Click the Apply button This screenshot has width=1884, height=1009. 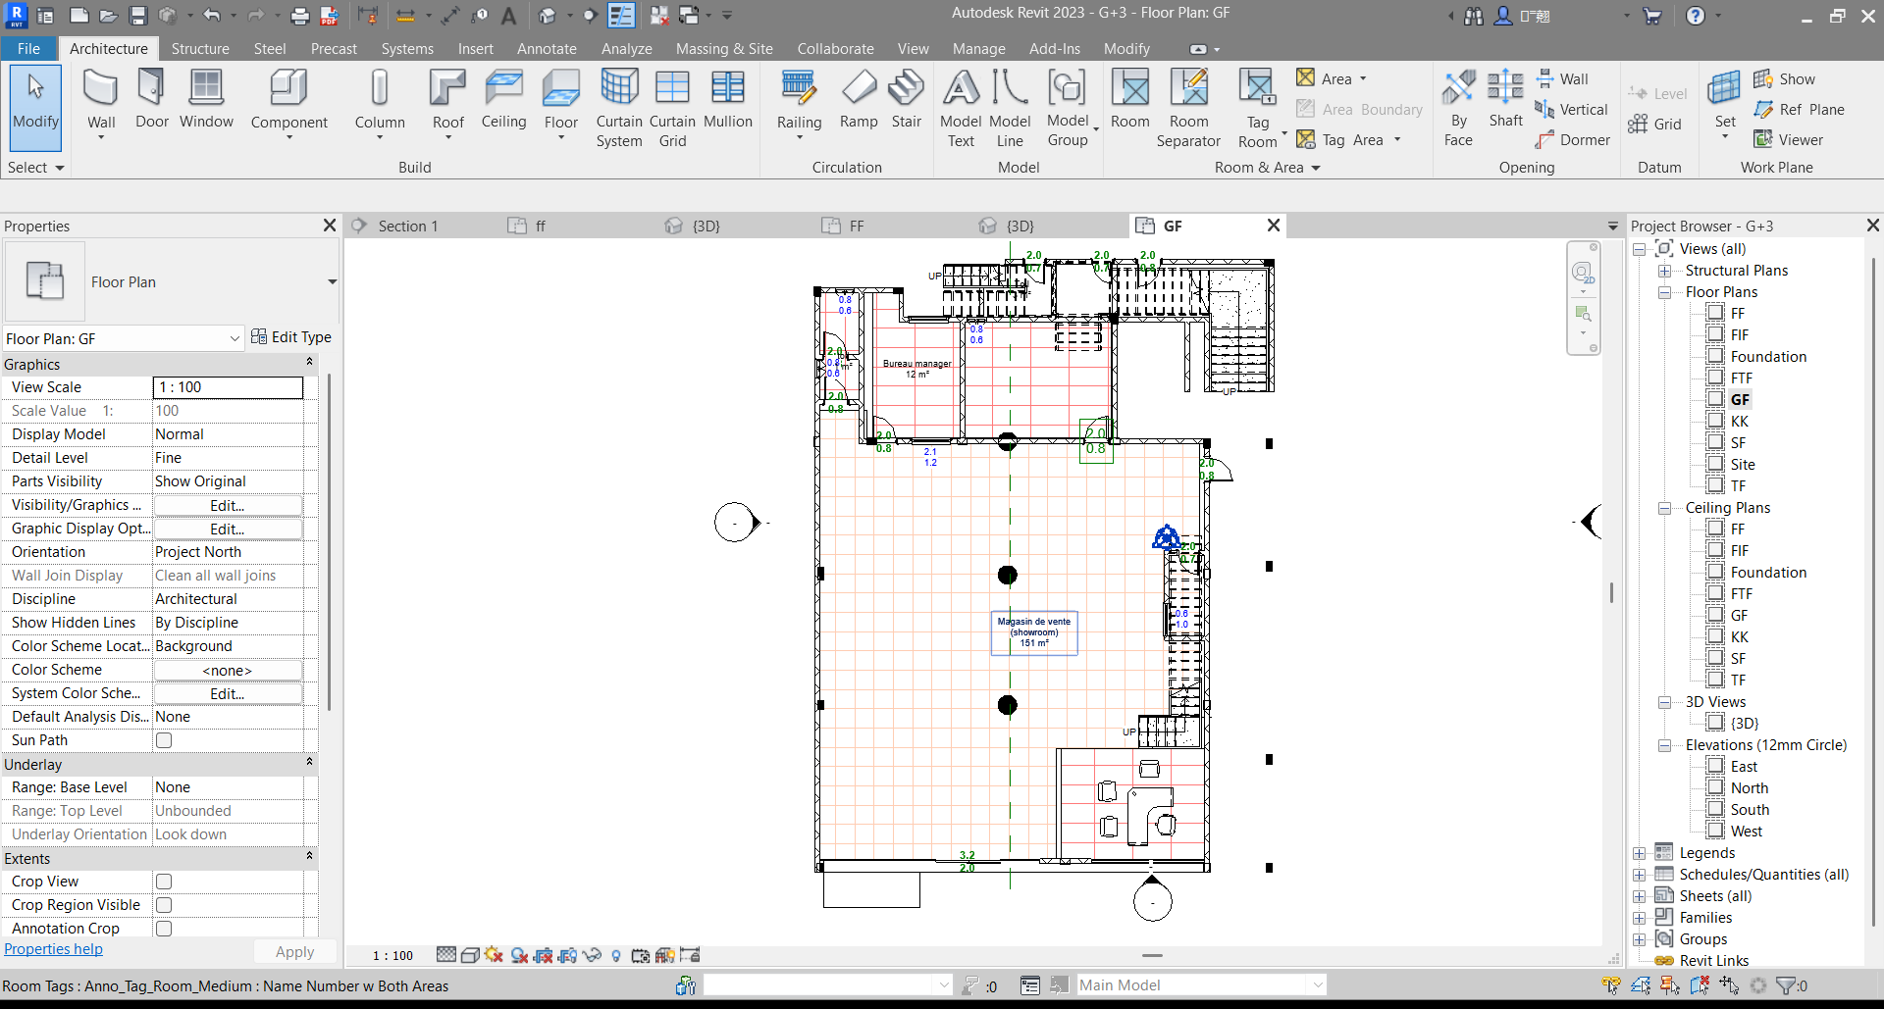tap(294, 951)
